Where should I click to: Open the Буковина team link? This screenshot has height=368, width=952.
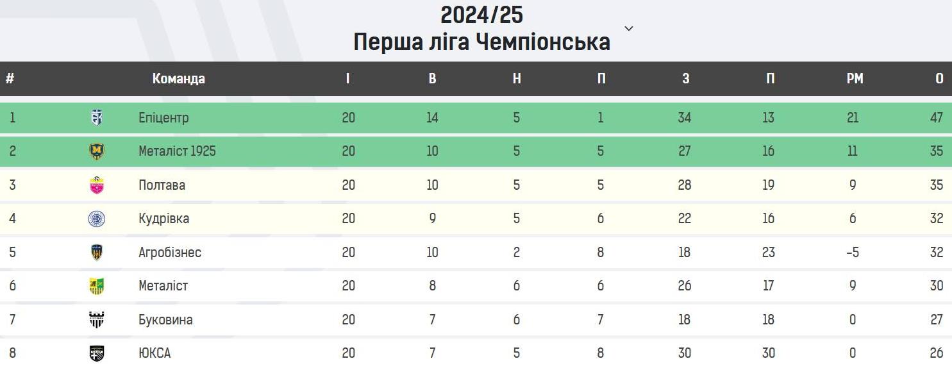[x=165, y=319]
